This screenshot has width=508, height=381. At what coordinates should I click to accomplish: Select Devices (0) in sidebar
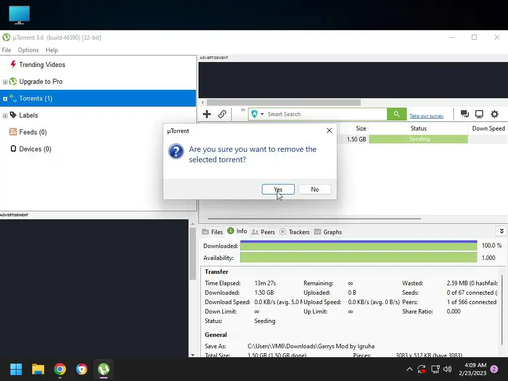(x=35, y=149)
